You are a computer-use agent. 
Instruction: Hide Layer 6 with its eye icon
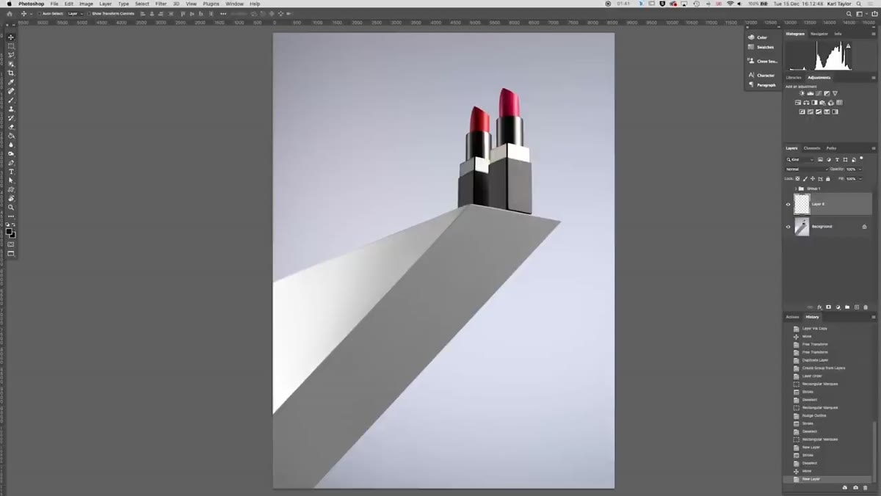click(x=788, y=204)
